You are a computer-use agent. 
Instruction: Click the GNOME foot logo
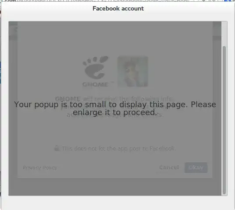tap(96, 68)
